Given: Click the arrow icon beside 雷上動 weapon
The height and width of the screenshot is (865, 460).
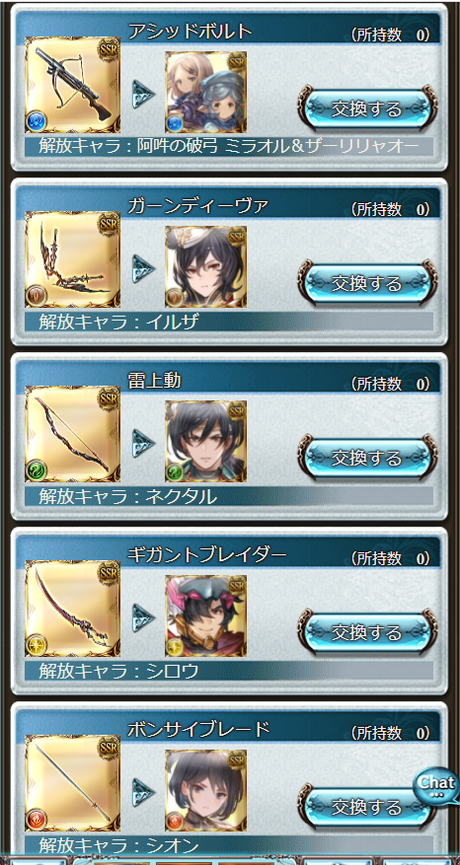Looking at the screenshot, I should [143, 444].
